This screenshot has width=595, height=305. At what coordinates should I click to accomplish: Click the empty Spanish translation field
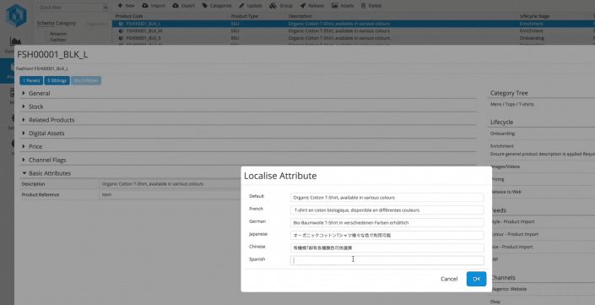click(387, 260)
